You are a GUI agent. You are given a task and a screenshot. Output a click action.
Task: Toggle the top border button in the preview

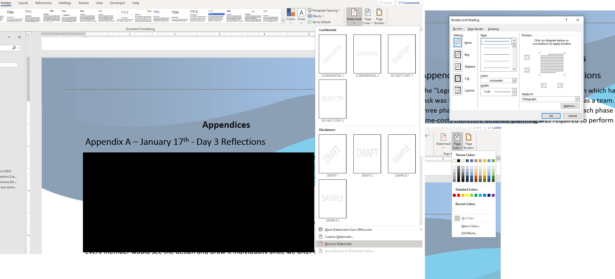(527, 58)
